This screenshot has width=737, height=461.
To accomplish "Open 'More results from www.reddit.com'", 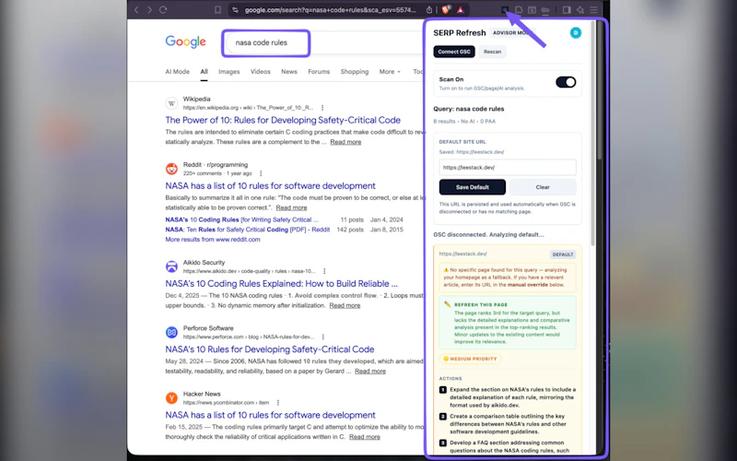I will pos(213,240).
